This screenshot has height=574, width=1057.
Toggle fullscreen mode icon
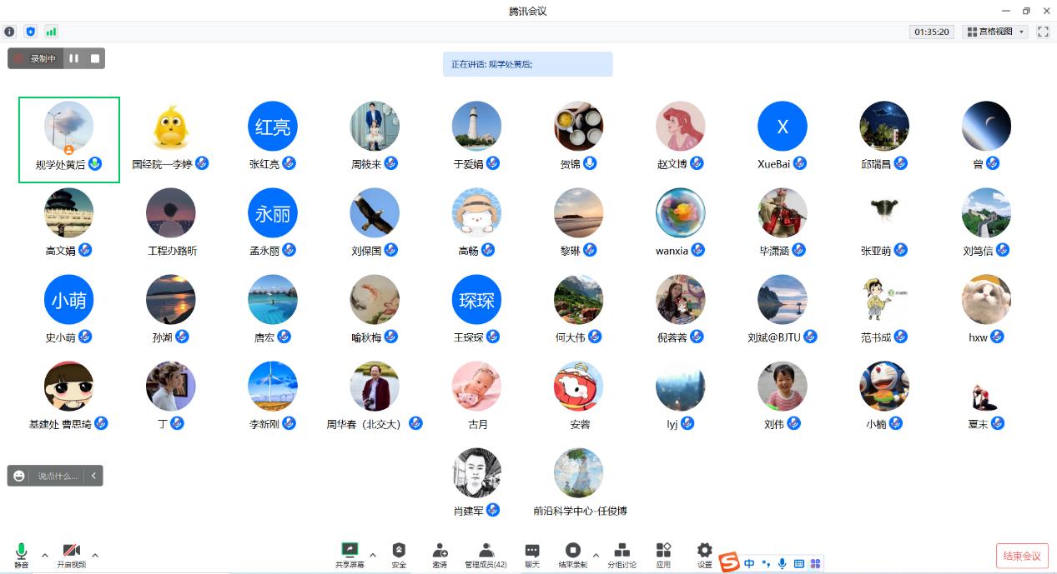coord(1043,32)
